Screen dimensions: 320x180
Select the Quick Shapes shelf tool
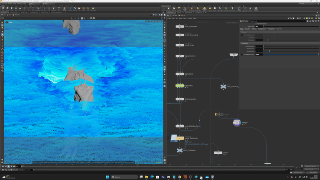point(93,9)
